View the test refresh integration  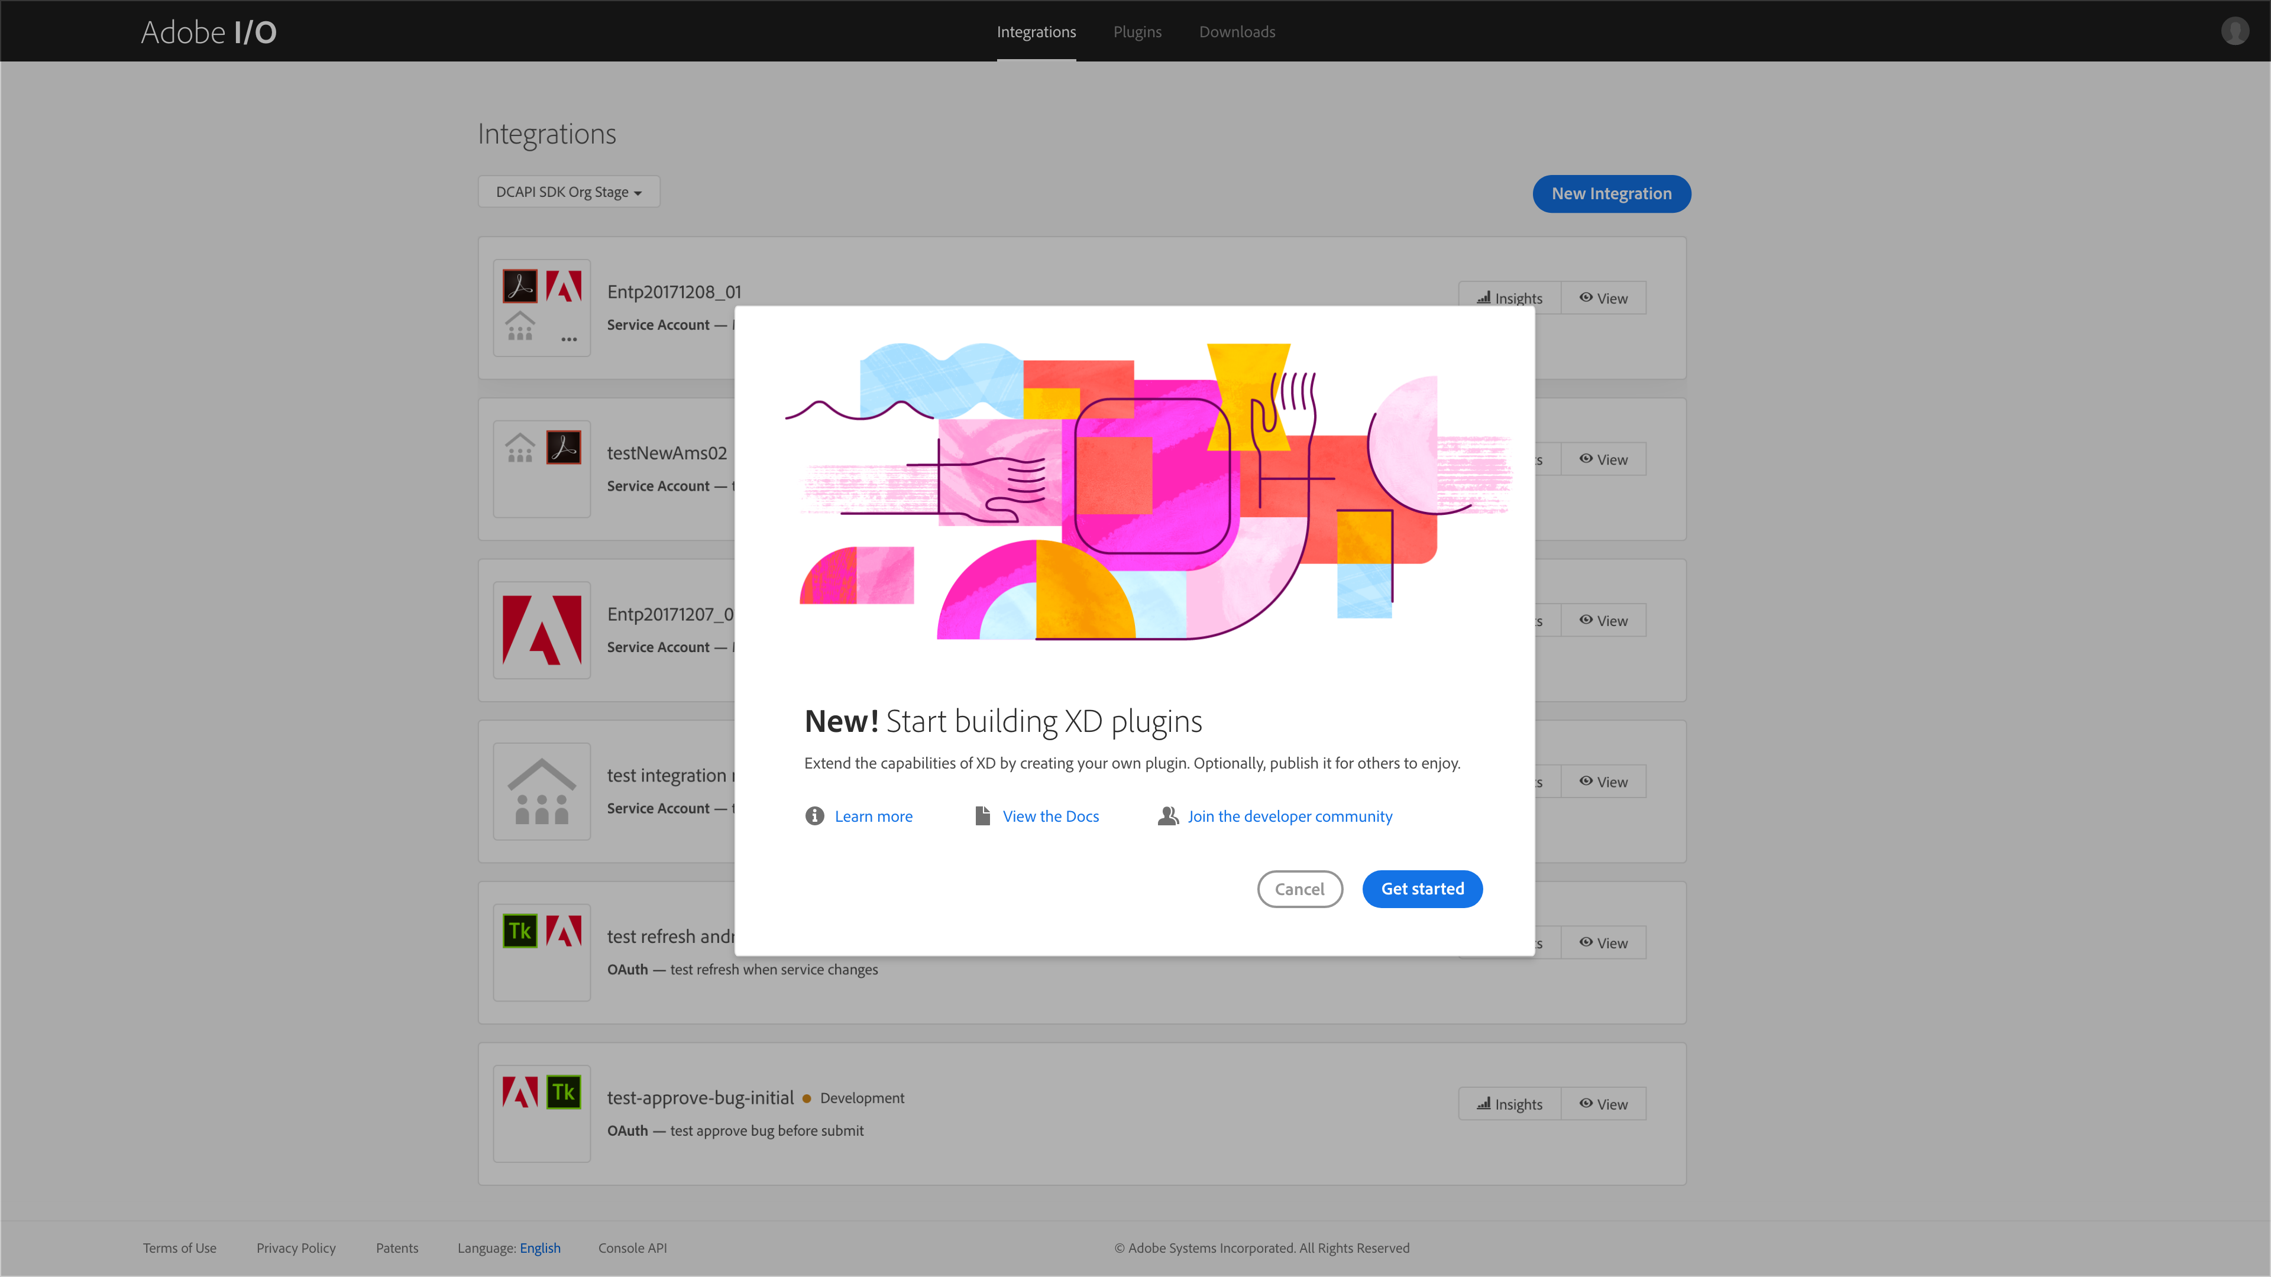[1604, 943]
